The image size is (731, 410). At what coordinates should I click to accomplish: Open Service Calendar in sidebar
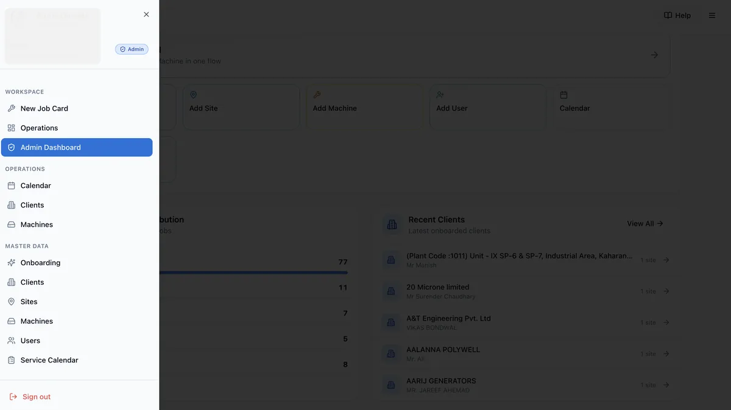pyautogui.click(x=77, y=360)
